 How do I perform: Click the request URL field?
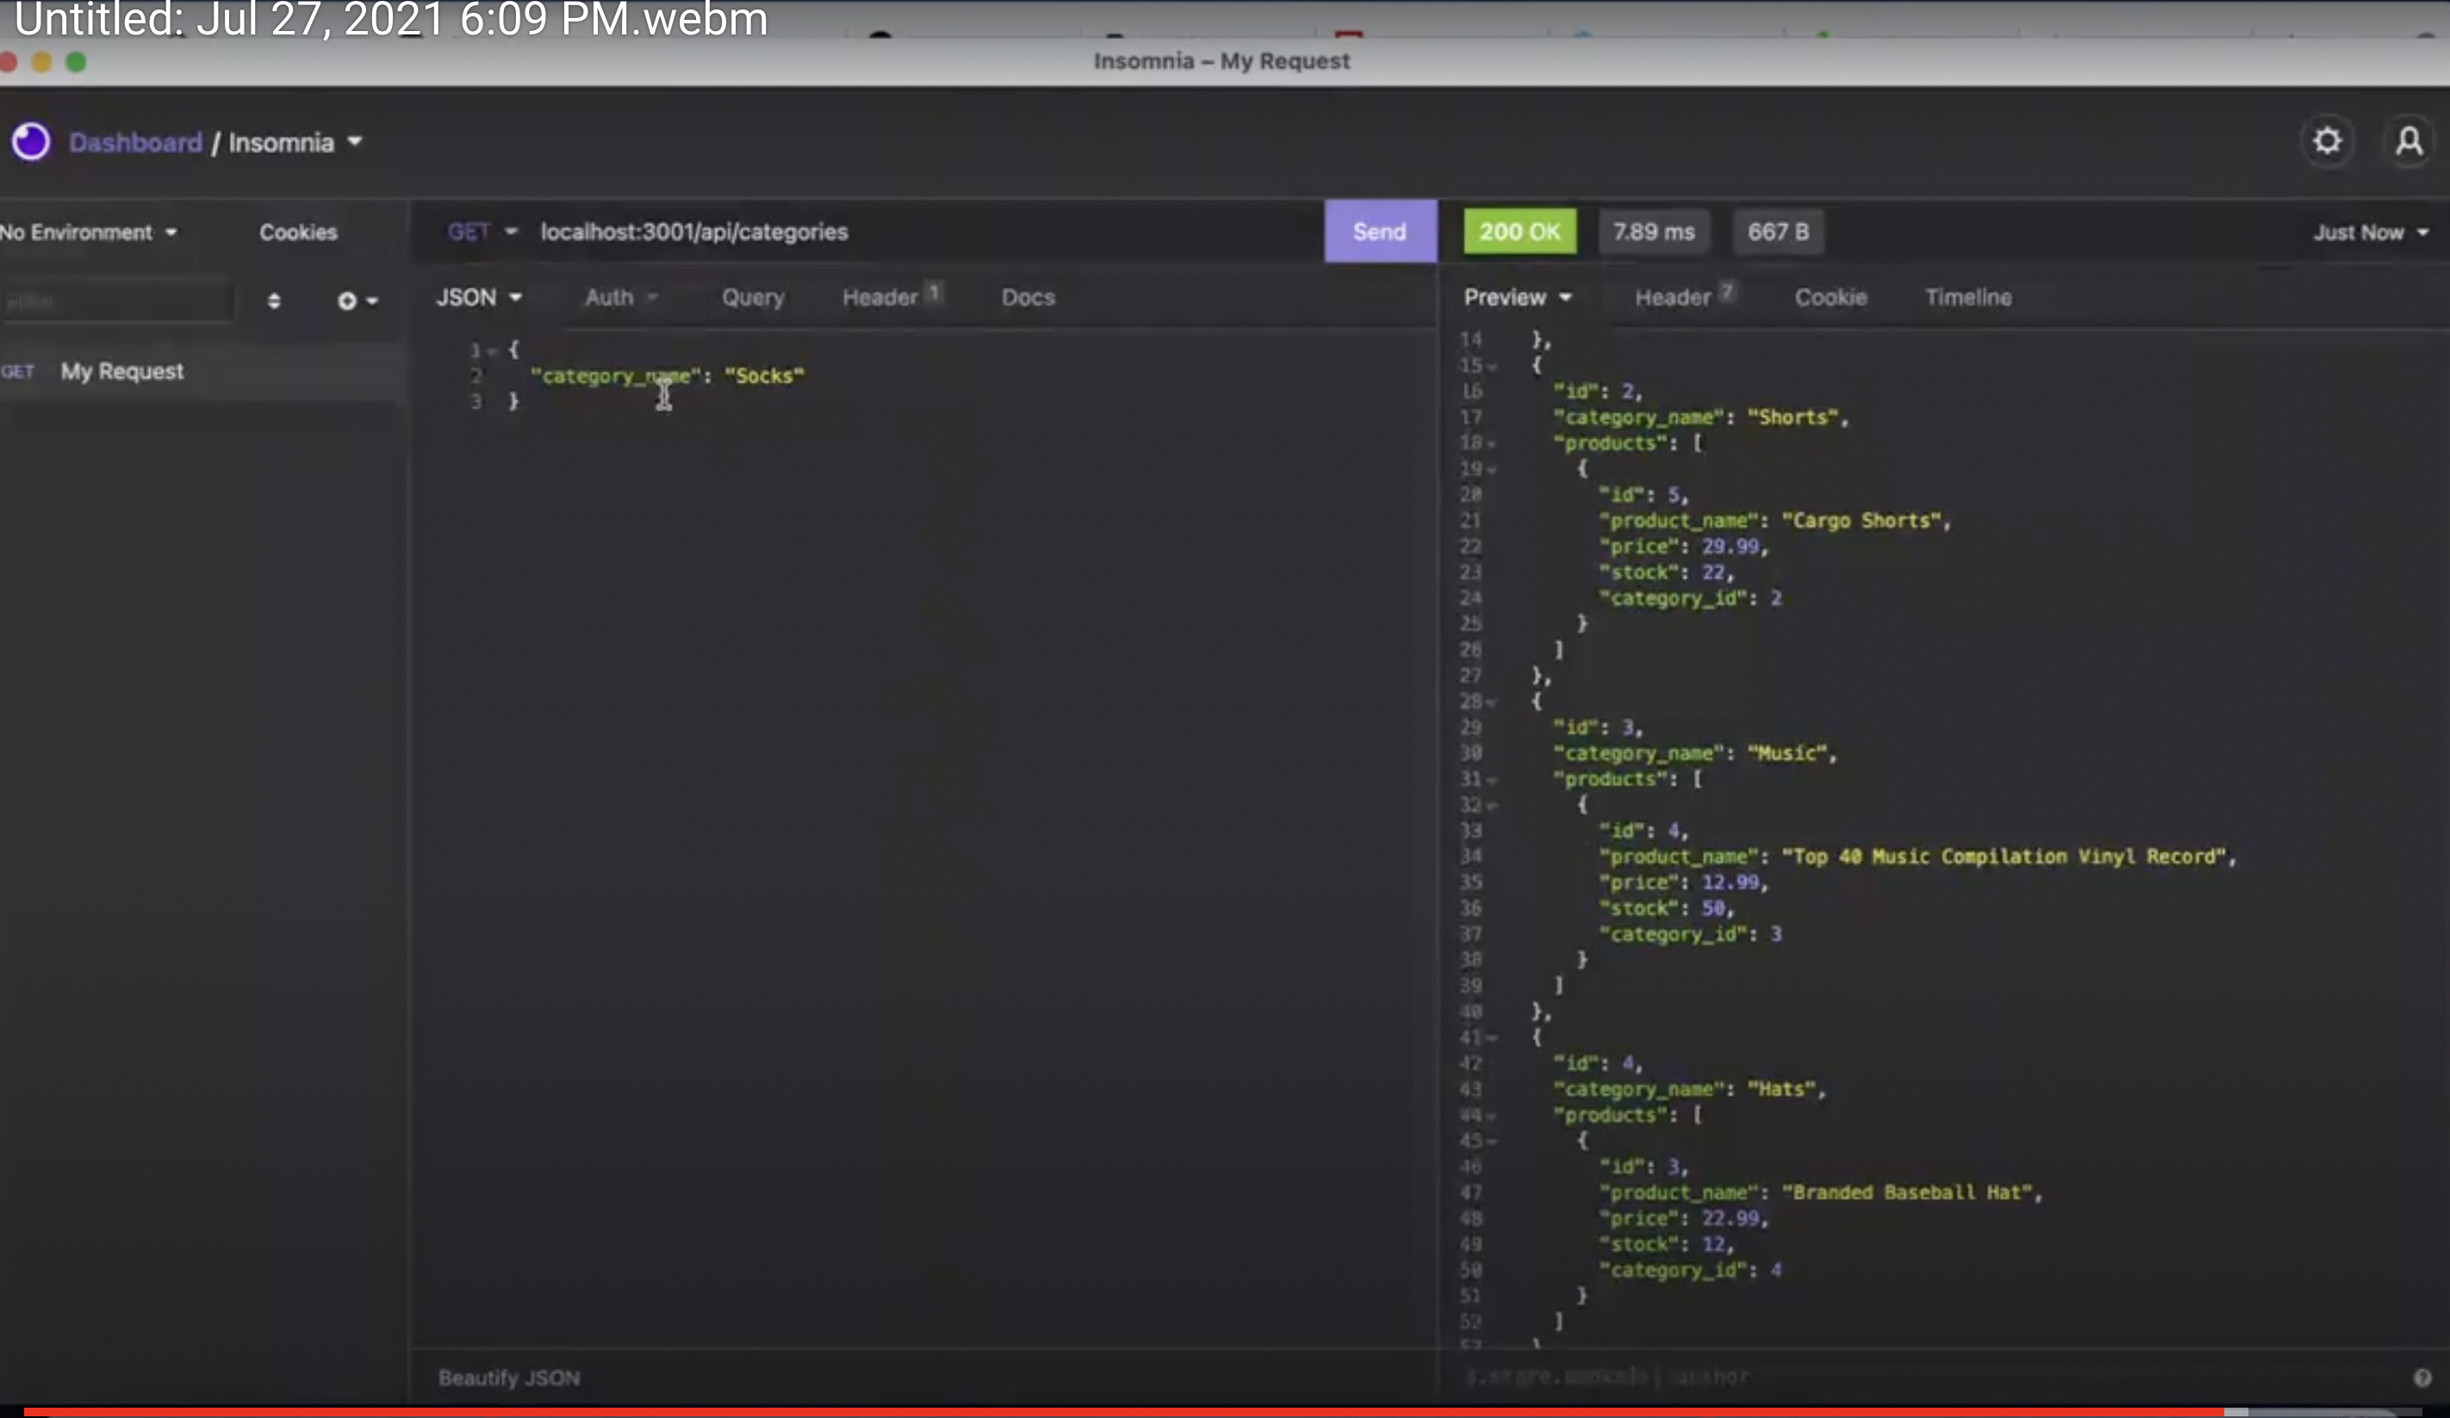point(875,232)
